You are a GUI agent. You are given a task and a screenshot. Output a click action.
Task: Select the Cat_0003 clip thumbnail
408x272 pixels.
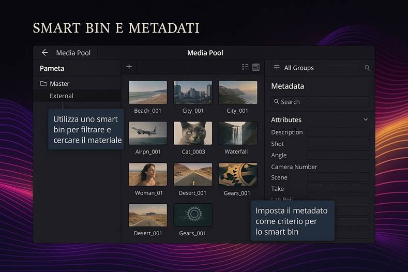point(193,133)
